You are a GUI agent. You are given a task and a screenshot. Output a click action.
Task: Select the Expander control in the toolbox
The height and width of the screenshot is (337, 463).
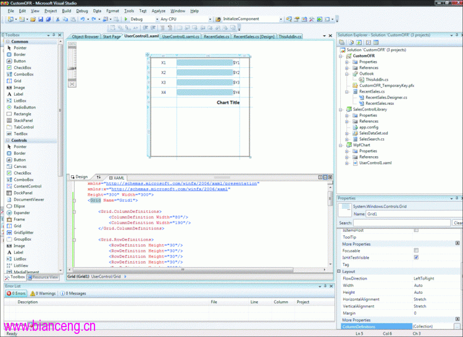pos(22,213)
